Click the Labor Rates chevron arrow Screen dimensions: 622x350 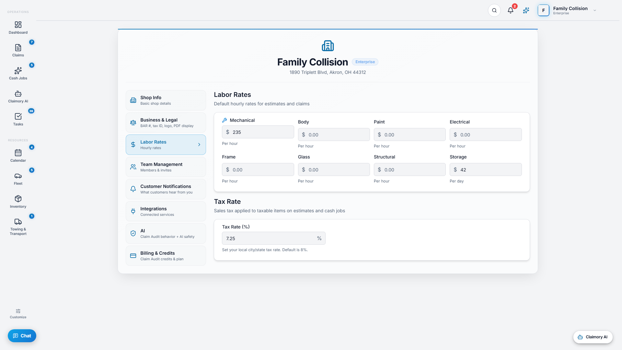(x=199, y=145)
